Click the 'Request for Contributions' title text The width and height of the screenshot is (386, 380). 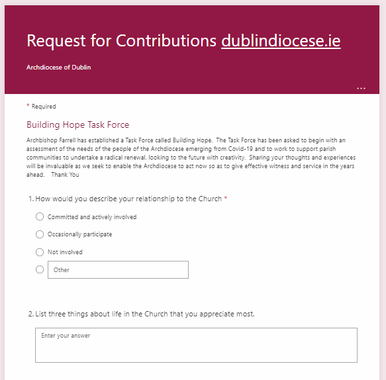(122, 40)
